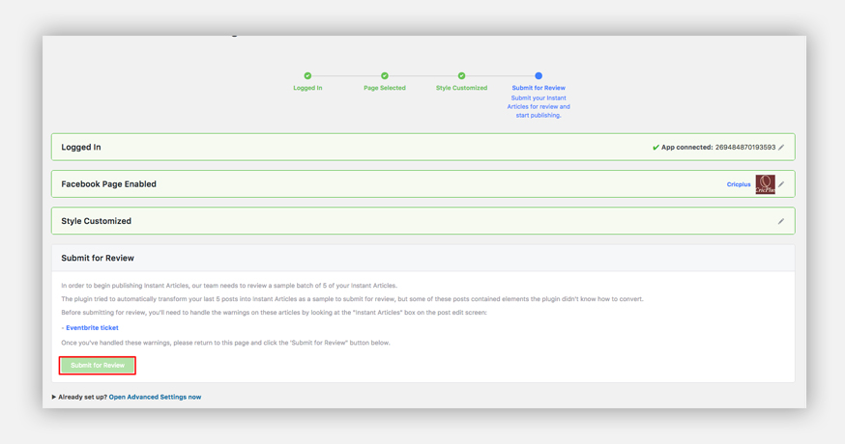The width and height of the screenshot is (845, 444).
Task: Click the Page Selected step checkmark circle
Action: pyautogui.click(x=385, y=75)
